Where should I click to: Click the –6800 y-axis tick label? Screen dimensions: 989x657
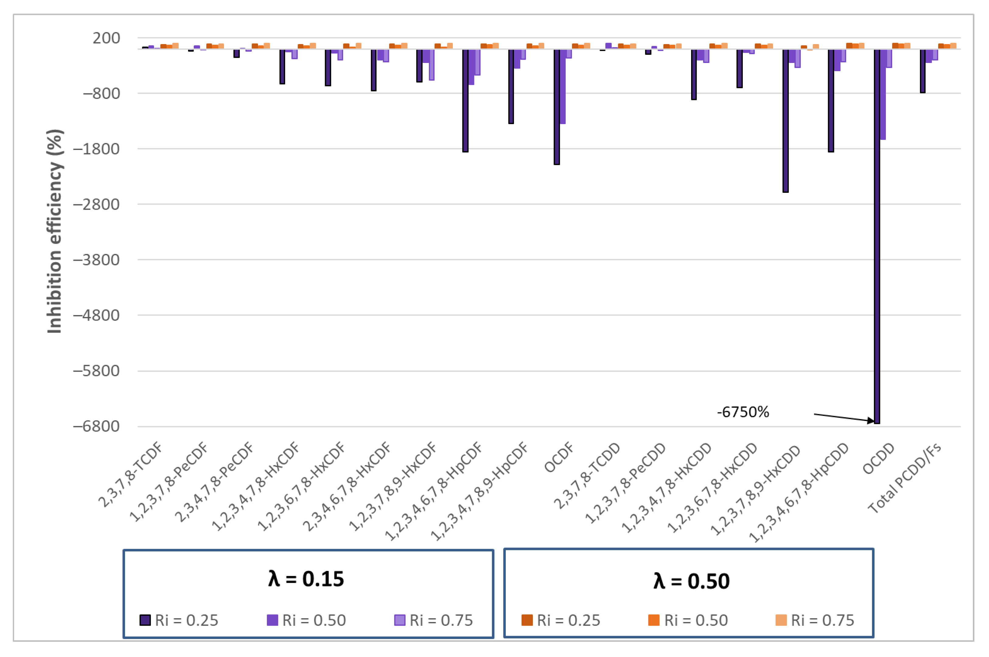(x=96, y=426)
